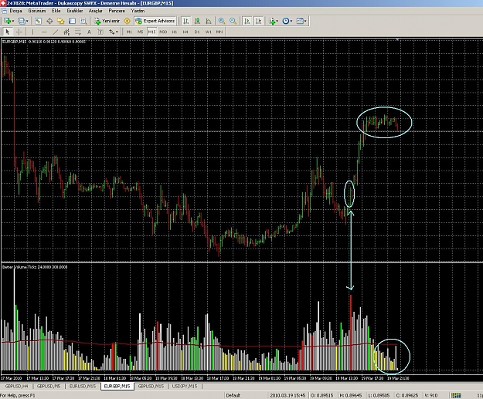Screen dimensions: 483x399
Task: Launch MetaEditor with the yellow diamond icon
Action: click(127, 21)
